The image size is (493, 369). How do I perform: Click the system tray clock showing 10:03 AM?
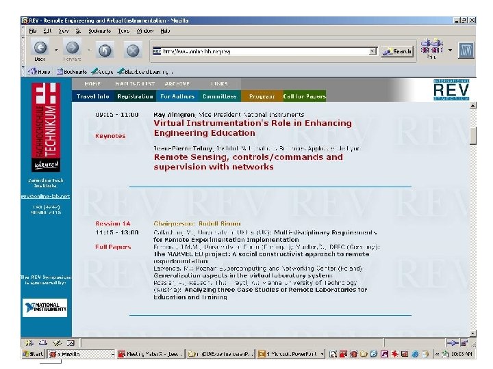click(x=462, y=354)
